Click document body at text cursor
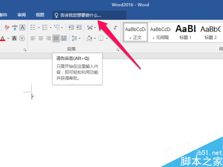Screen dimensions: 223x167 point(32,96)
